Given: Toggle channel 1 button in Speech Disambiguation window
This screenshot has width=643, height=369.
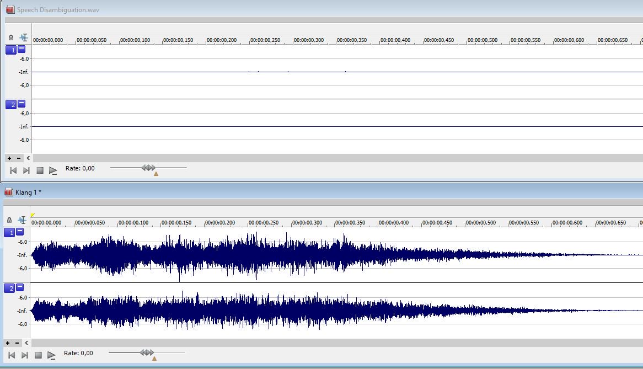Looking at the screenshot, I should (10, 50).
